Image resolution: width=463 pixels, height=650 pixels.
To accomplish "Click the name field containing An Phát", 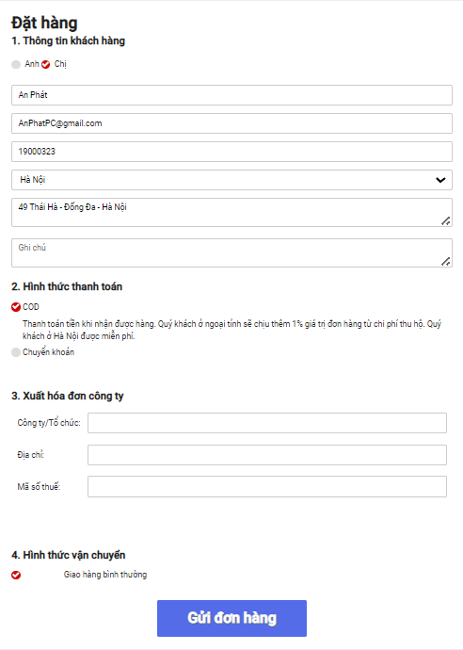I will click(x=231, y=95).
